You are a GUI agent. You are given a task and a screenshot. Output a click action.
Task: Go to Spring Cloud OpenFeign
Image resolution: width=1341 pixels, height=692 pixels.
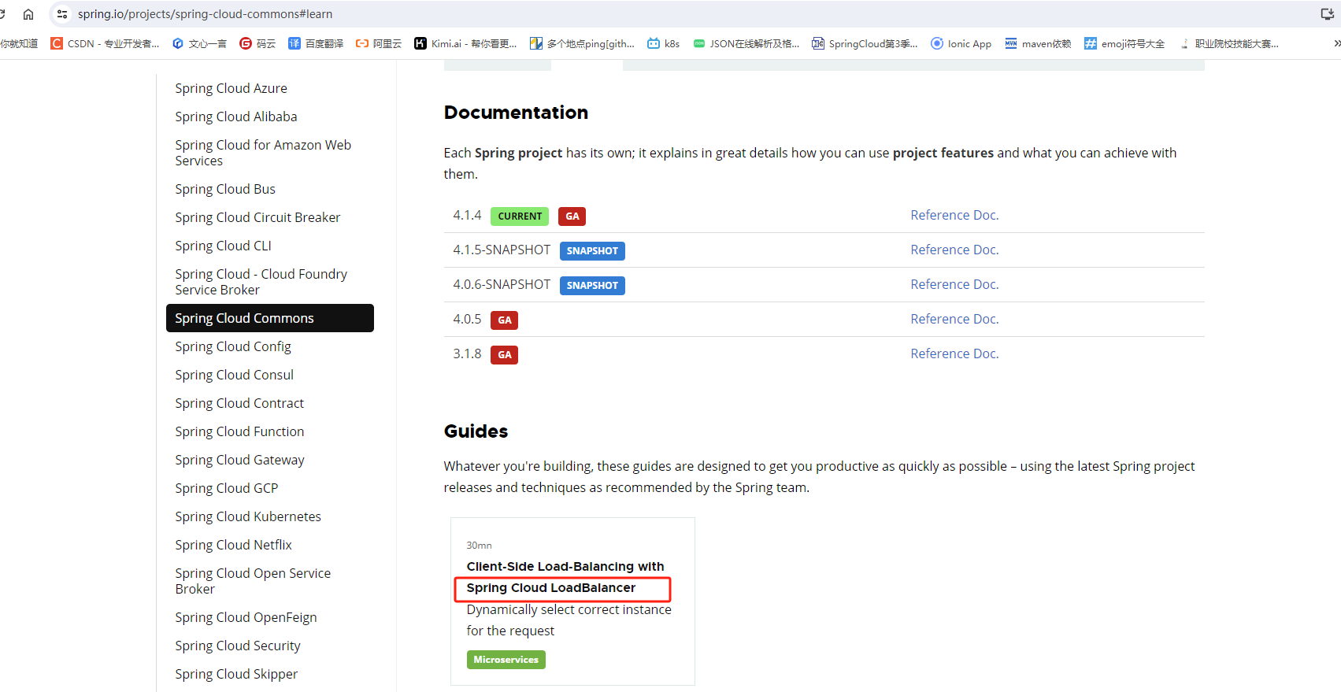246,617
